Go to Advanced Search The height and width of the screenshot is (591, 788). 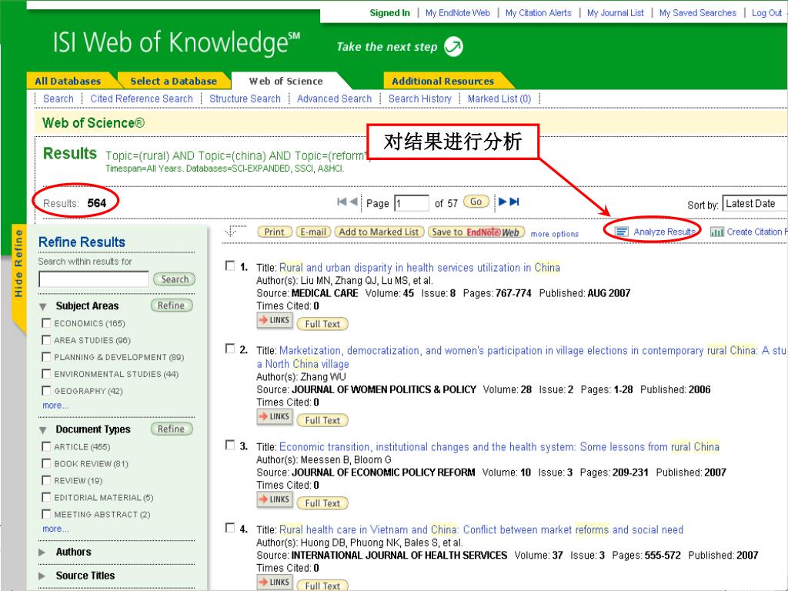[x=334, y=98]
